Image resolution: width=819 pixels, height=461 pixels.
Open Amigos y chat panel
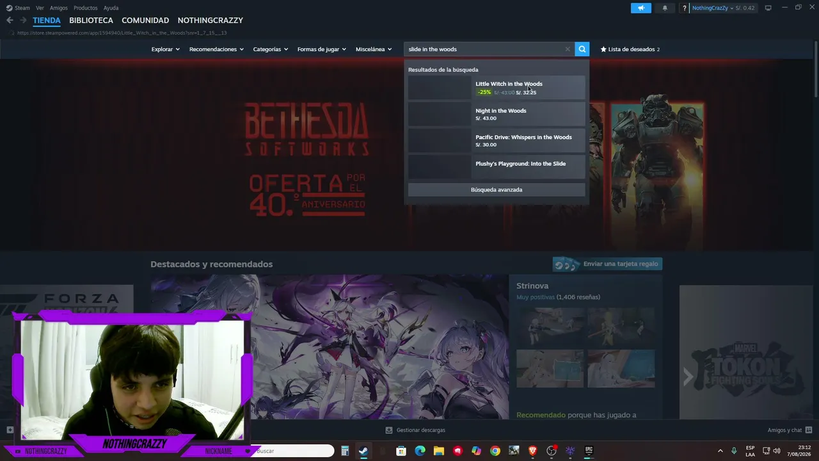click(790, 430)
